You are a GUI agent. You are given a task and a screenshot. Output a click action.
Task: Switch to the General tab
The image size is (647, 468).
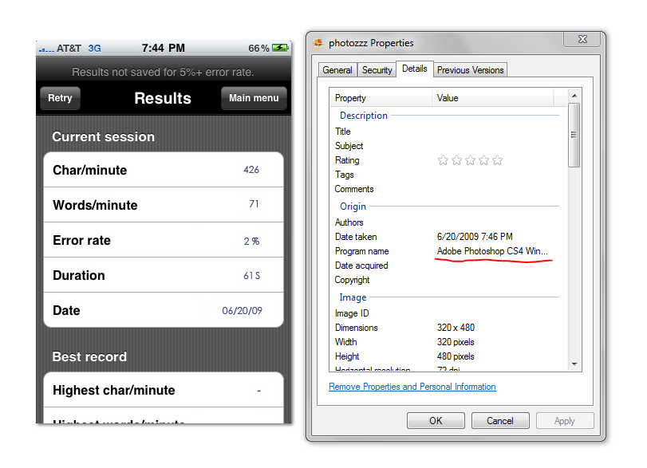[x=337, y=70]
